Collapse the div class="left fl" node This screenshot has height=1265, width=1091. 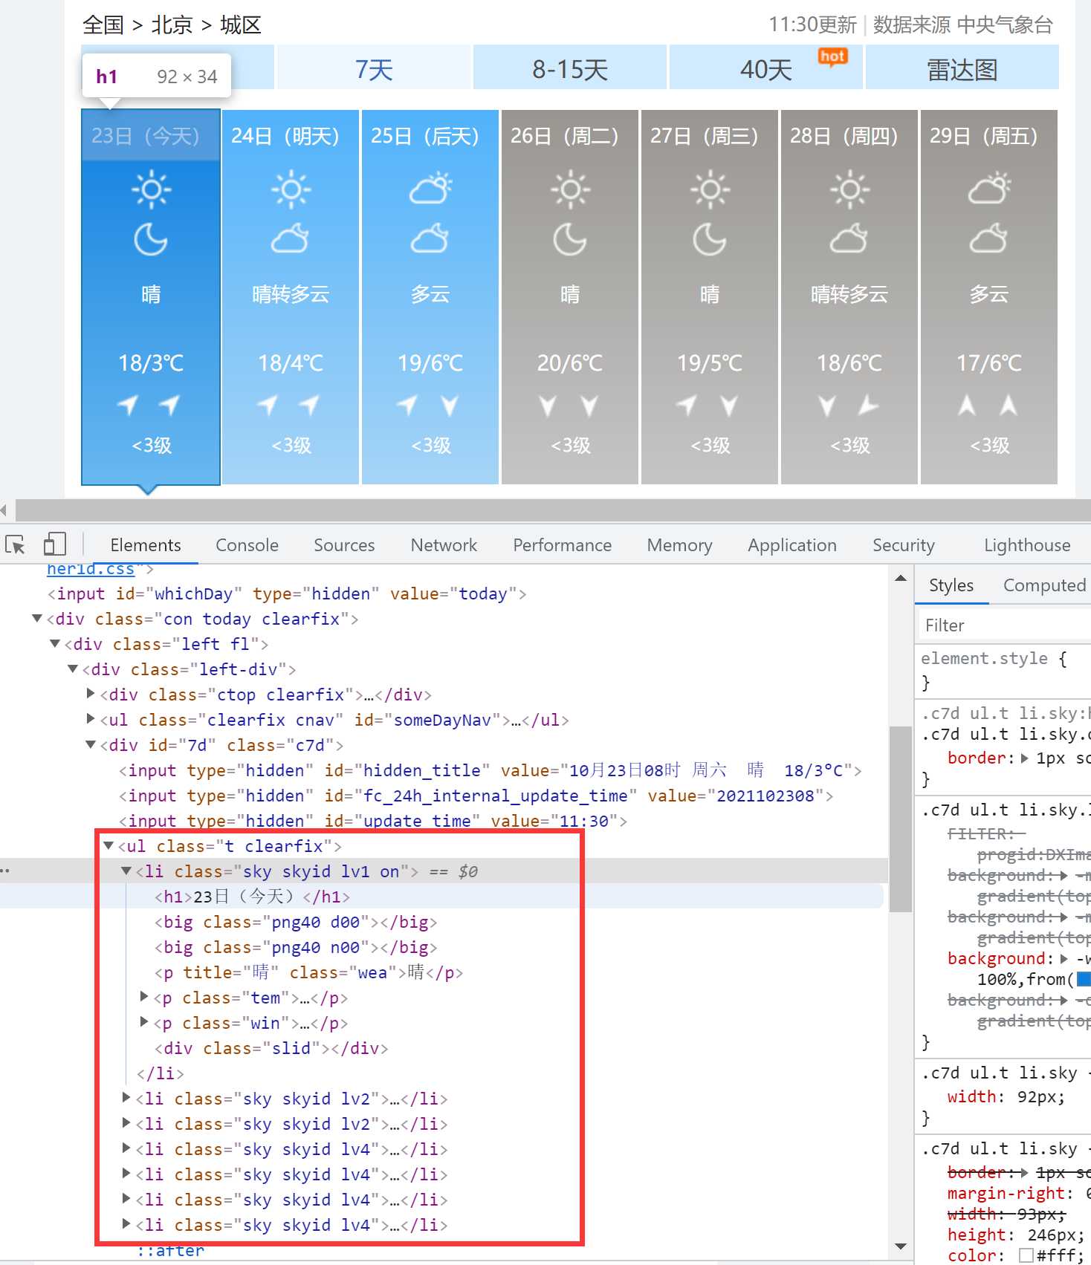click(55, 644)
